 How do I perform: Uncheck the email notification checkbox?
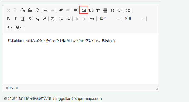click(5, 98)
